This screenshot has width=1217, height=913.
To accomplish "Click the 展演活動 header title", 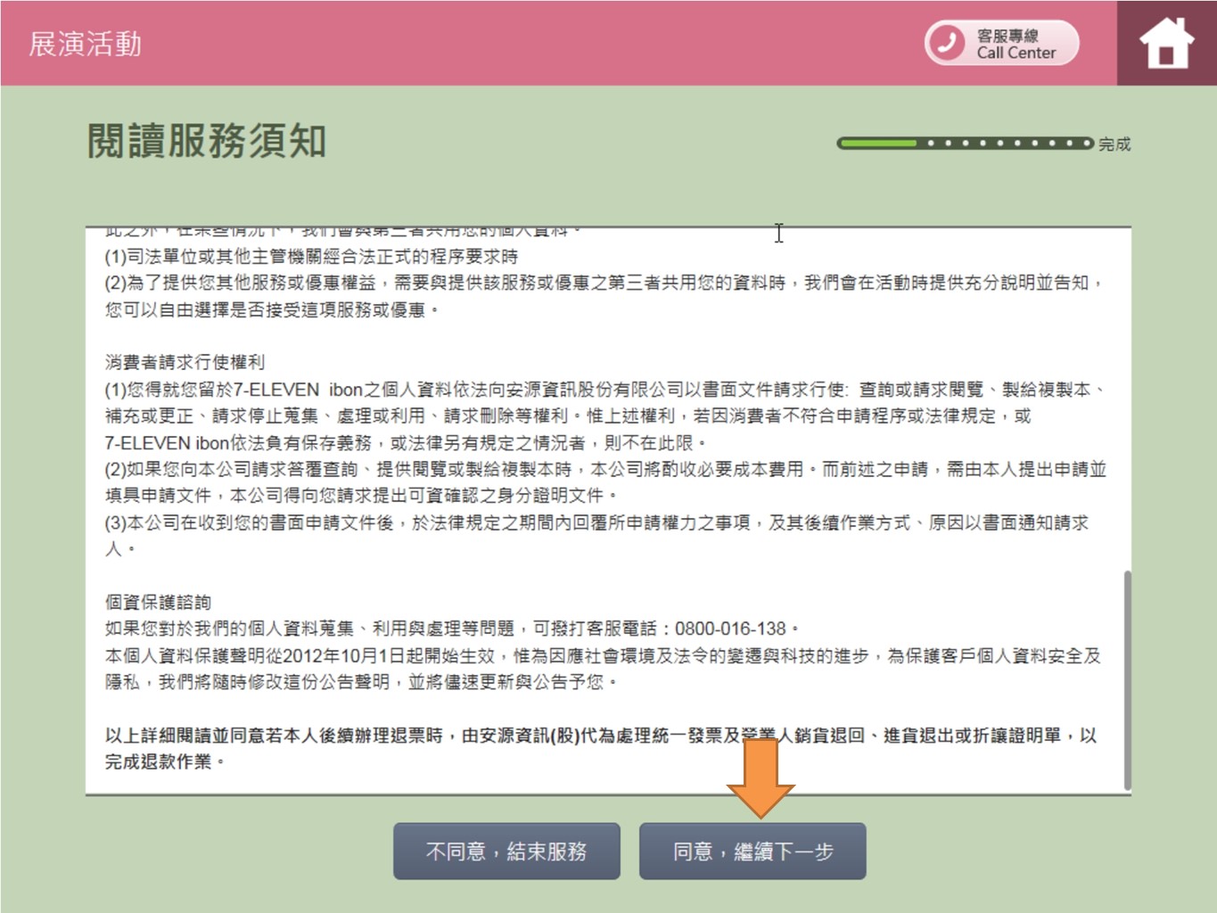I will click(x=86, y=44).
